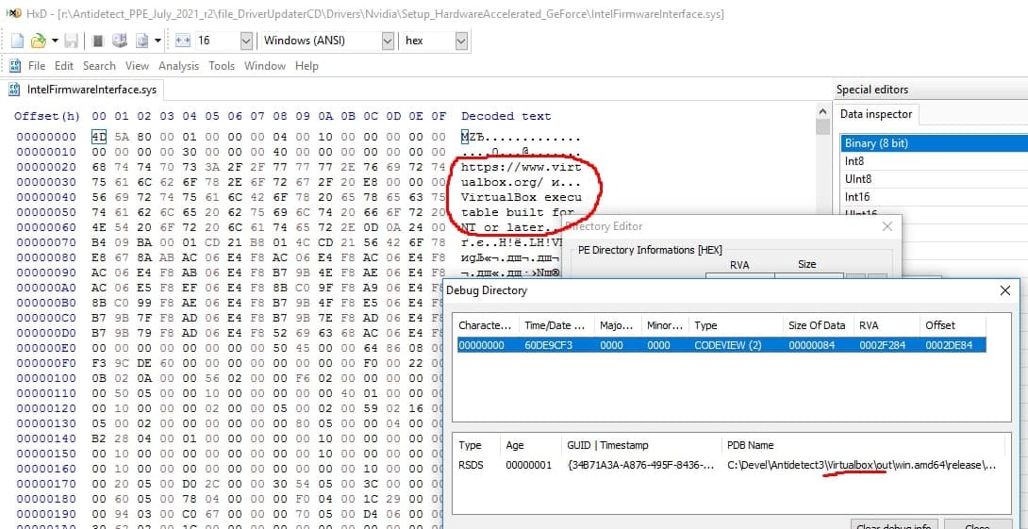Viewport: 1028px width, 529px height.
Task: Click the Save floppy disk icon
Action: pos(72,41)
